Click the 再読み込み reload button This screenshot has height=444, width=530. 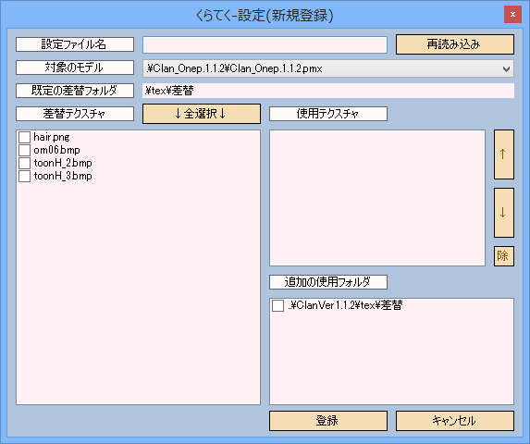455,44
